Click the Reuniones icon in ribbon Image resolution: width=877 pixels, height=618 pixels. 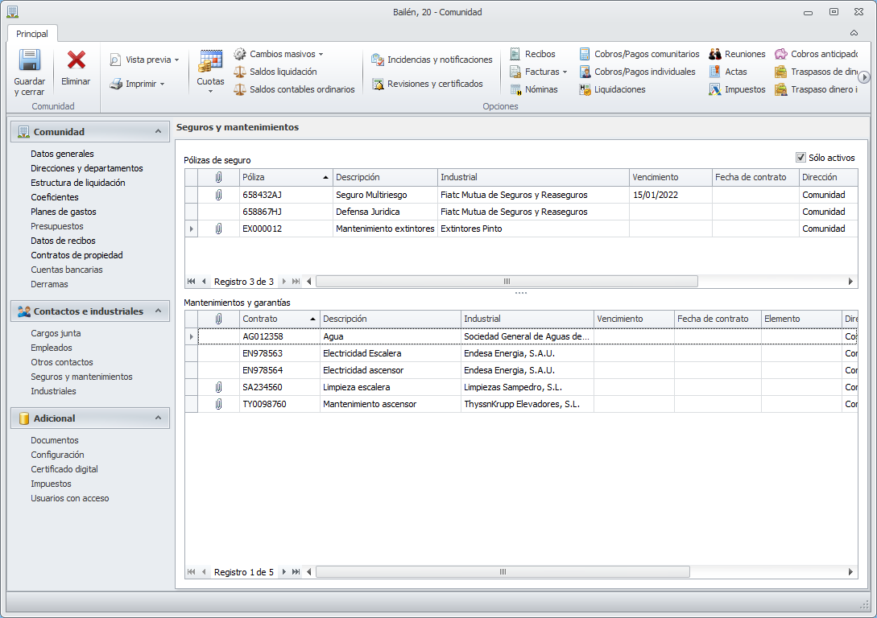click(715, 54)
